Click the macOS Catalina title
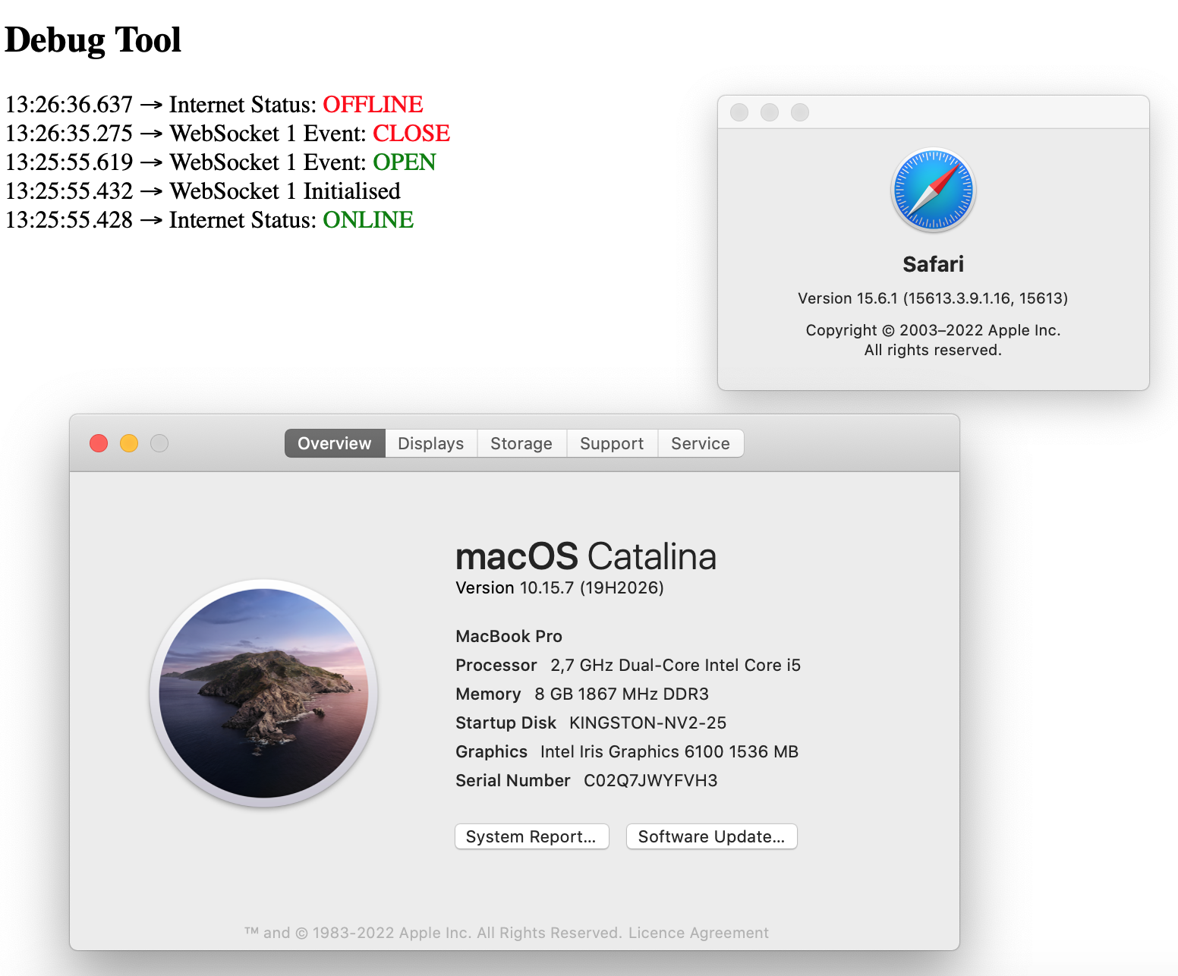Screen dimensions: 1178x976 point(586,556)
